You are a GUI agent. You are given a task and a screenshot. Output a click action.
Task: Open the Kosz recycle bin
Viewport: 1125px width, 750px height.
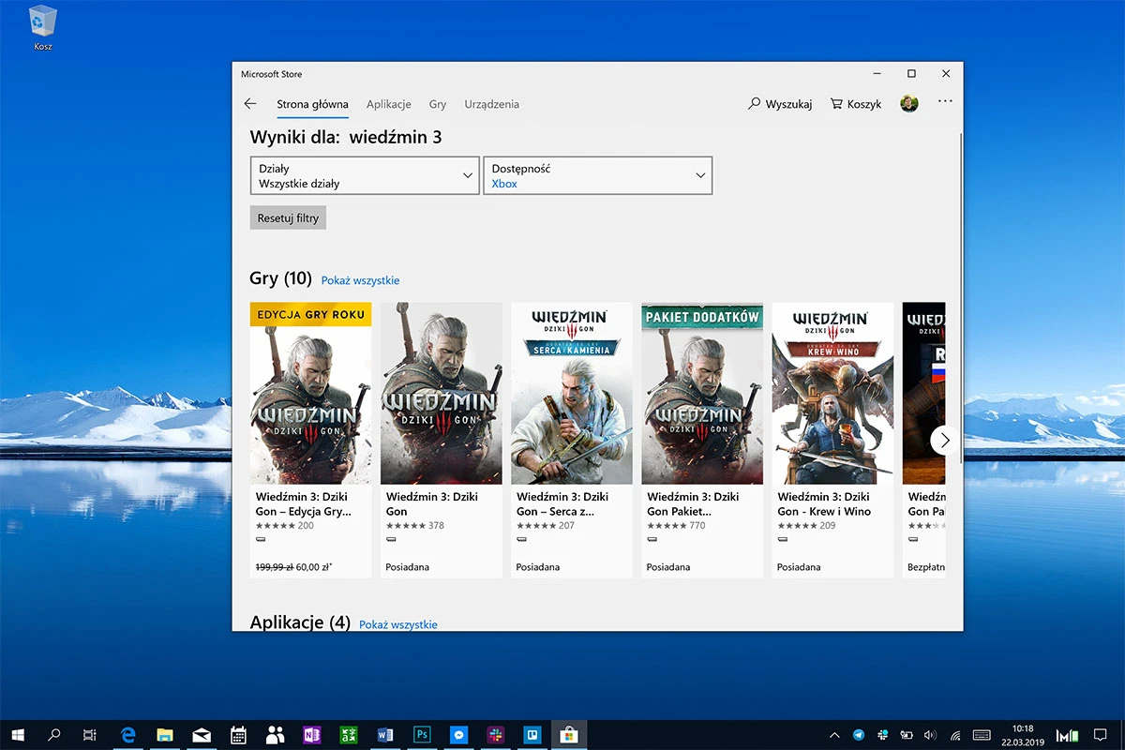pyautogui.click(x=43, y=27)
